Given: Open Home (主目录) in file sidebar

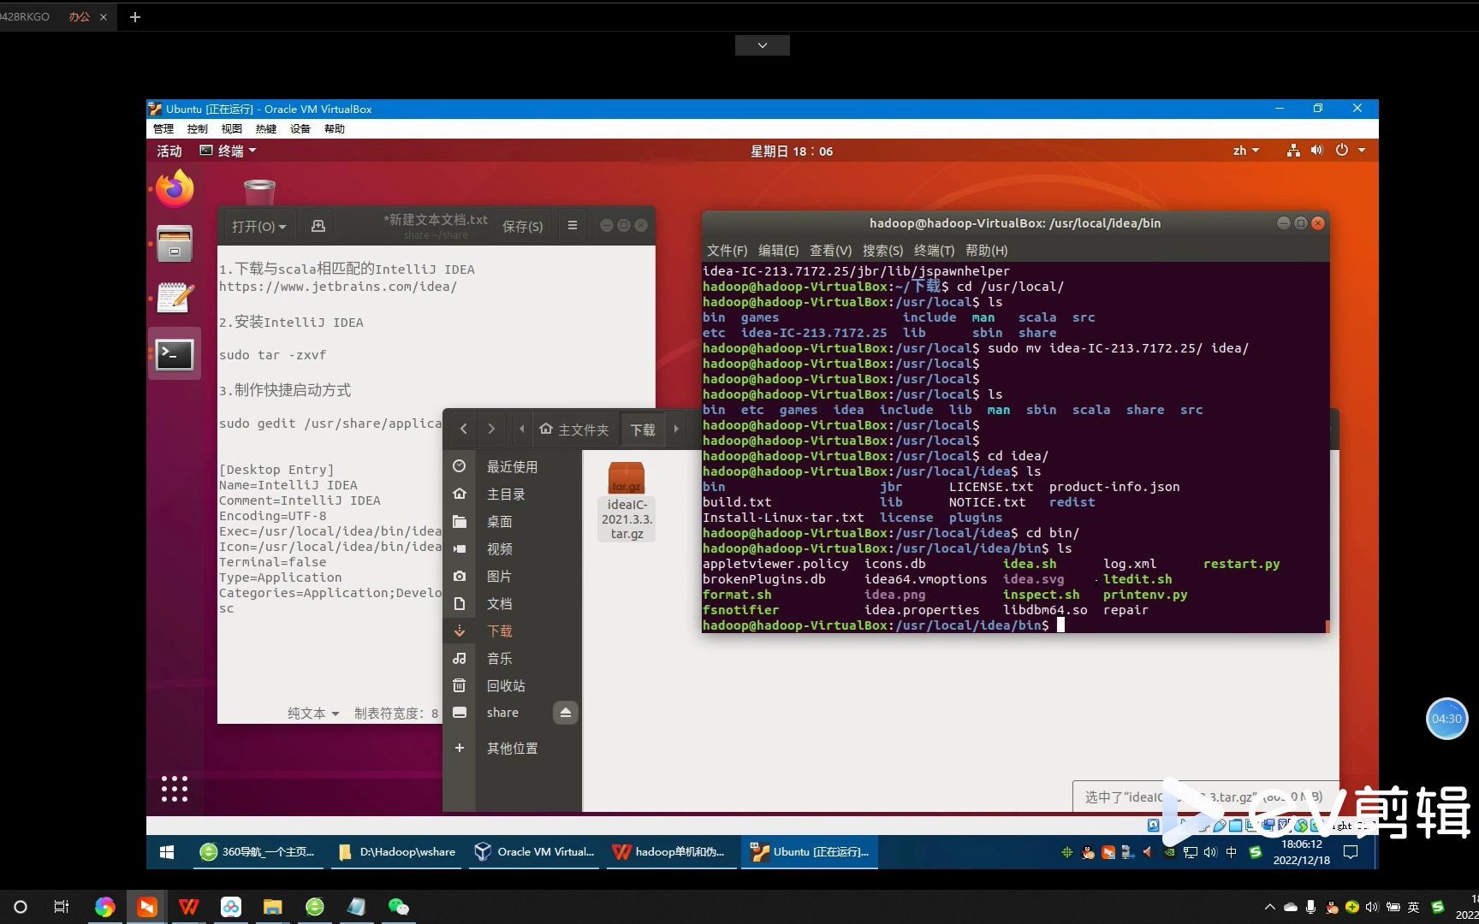Looking at the screenshot, I should click(512, 494).
